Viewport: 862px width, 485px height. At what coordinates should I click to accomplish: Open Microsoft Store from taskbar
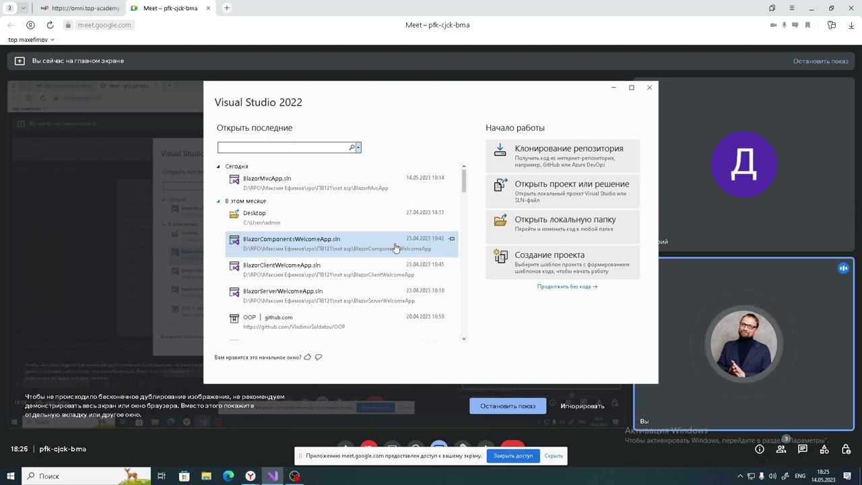(x=184, y=476)
